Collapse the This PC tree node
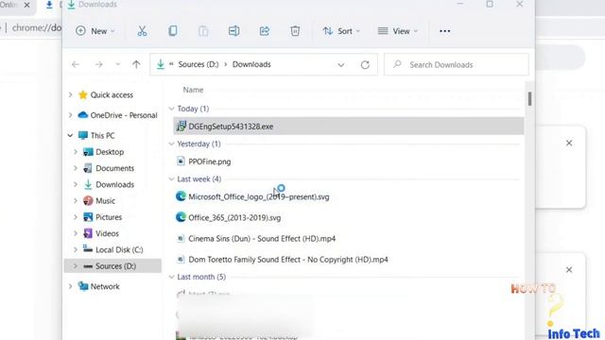The height and width of the screenshot is (340, 605). pyautogui.click(x=70, y=136)
